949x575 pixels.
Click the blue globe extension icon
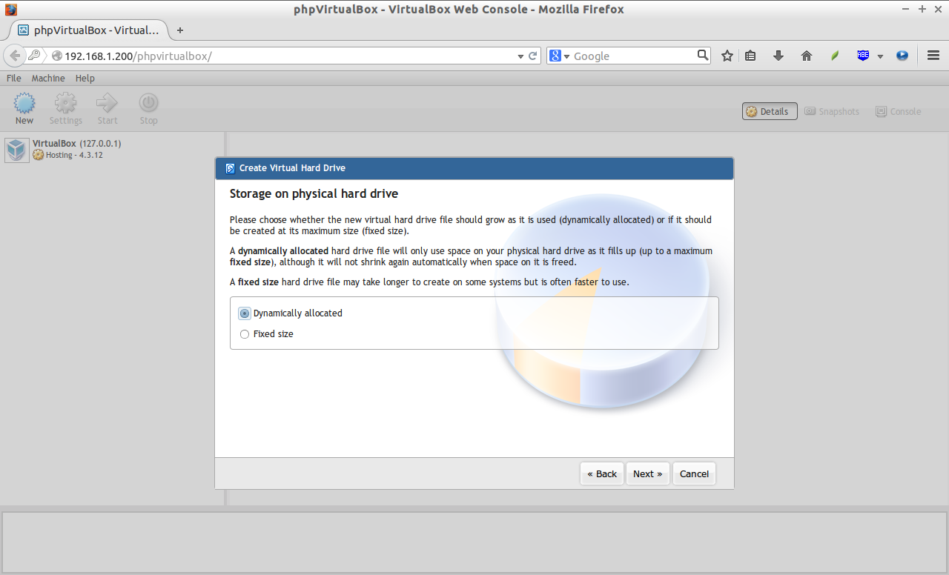(902, 56)
